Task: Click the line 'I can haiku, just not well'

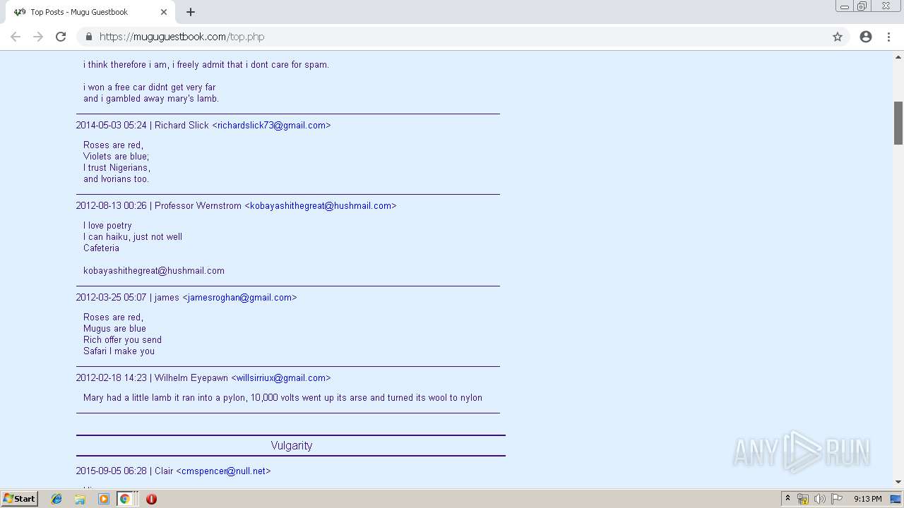Action: point(133,236)
